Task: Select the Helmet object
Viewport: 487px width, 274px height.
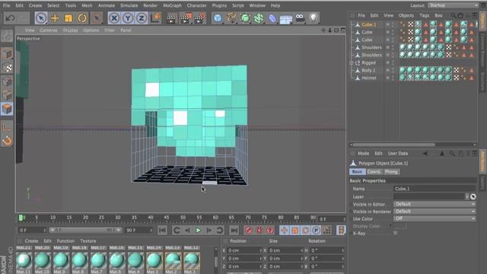Action: pos(368,78)
